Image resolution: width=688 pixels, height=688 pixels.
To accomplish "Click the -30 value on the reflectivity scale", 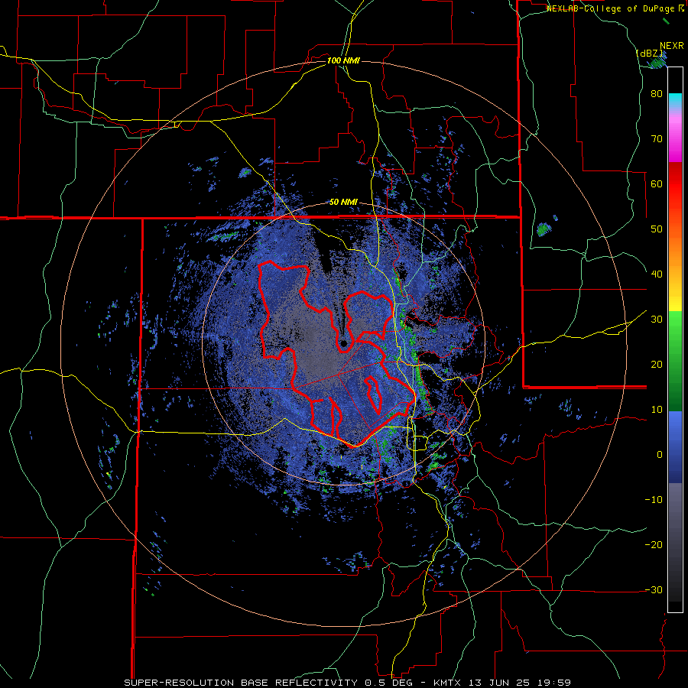I will coord(654,590).
